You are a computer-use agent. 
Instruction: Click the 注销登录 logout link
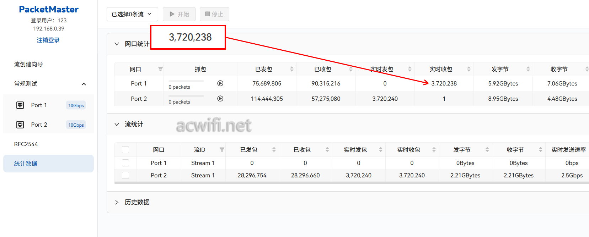pyautogui.click(x=48, y=40)
